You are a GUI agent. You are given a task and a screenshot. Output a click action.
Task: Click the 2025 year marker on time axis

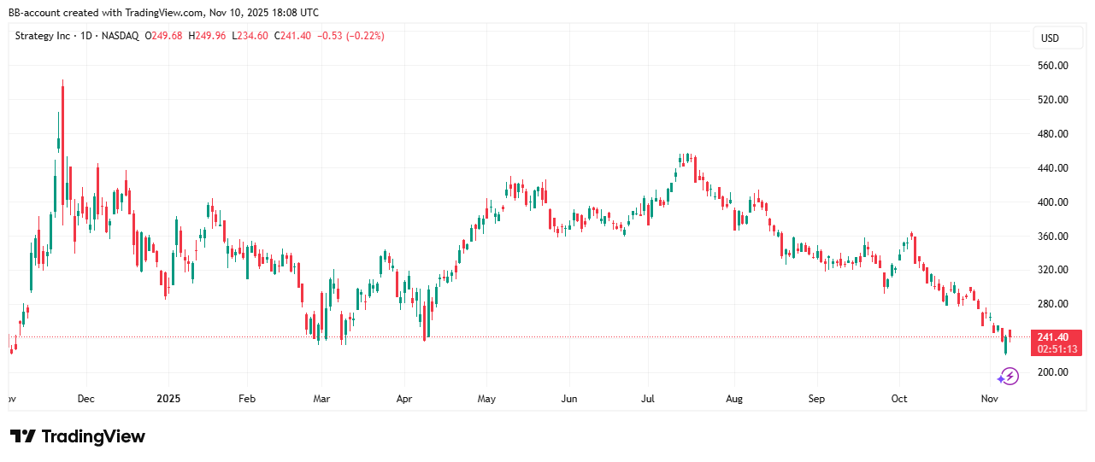168,399
